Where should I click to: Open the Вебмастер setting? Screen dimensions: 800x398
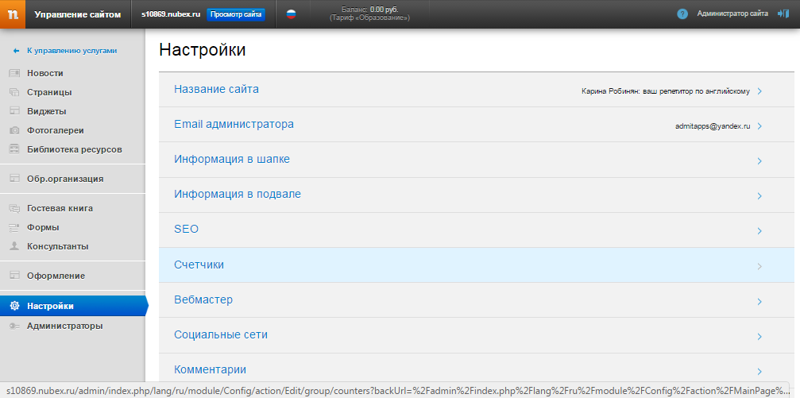(477, 300)
